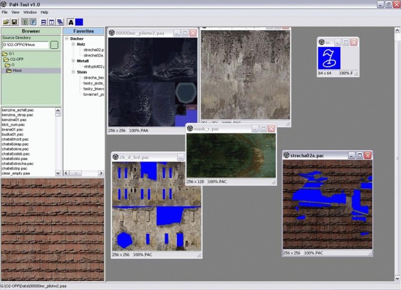This screenshot has width=401, height=290.
Task: Collapse the Stein favorites group
Action: (73, 72)
